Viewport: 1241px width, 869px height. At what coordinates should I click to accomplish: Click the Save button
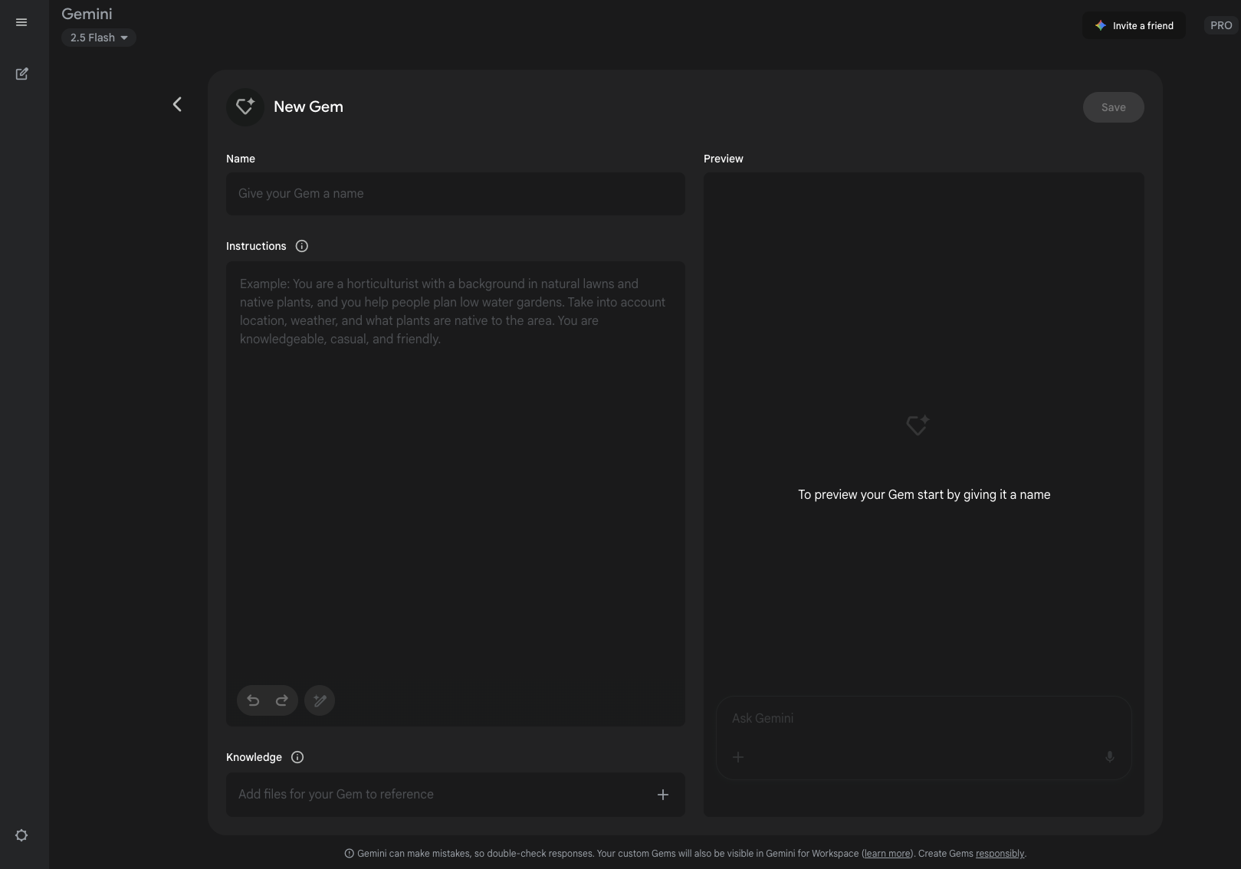coord(1113,107)
